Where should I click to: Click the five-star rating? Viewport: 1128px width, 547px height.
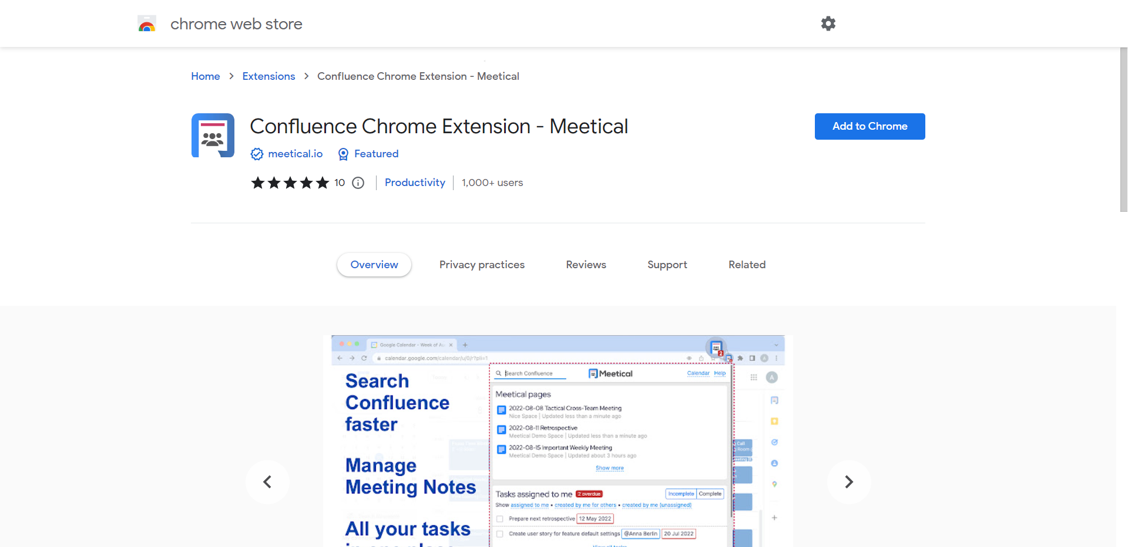[x=290, y=183]
